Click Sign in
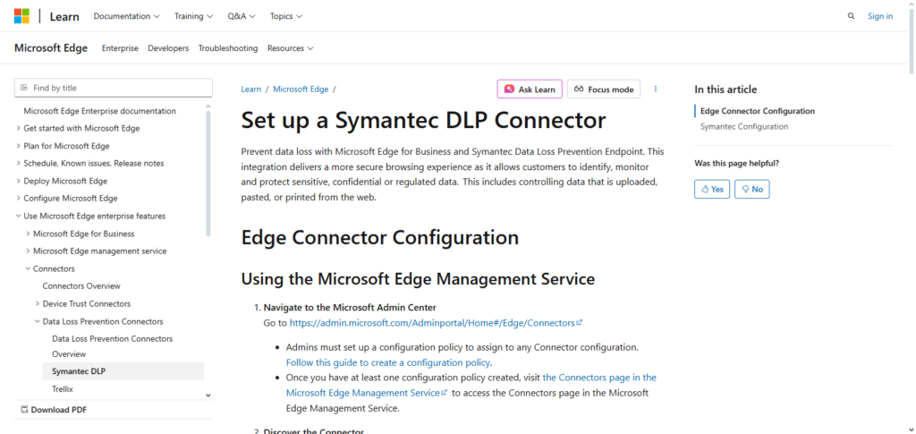Screen dimensions: 916x434 [x=880, y=16]
